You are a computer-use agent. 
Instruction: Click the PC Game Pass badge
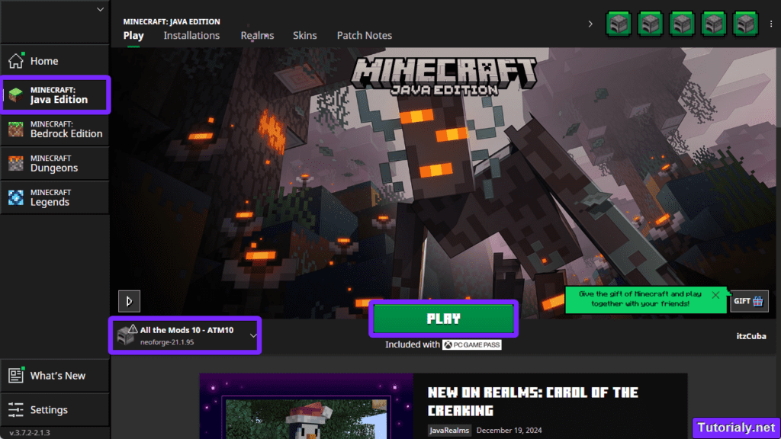pyautogui.click(x=471, y=344)
